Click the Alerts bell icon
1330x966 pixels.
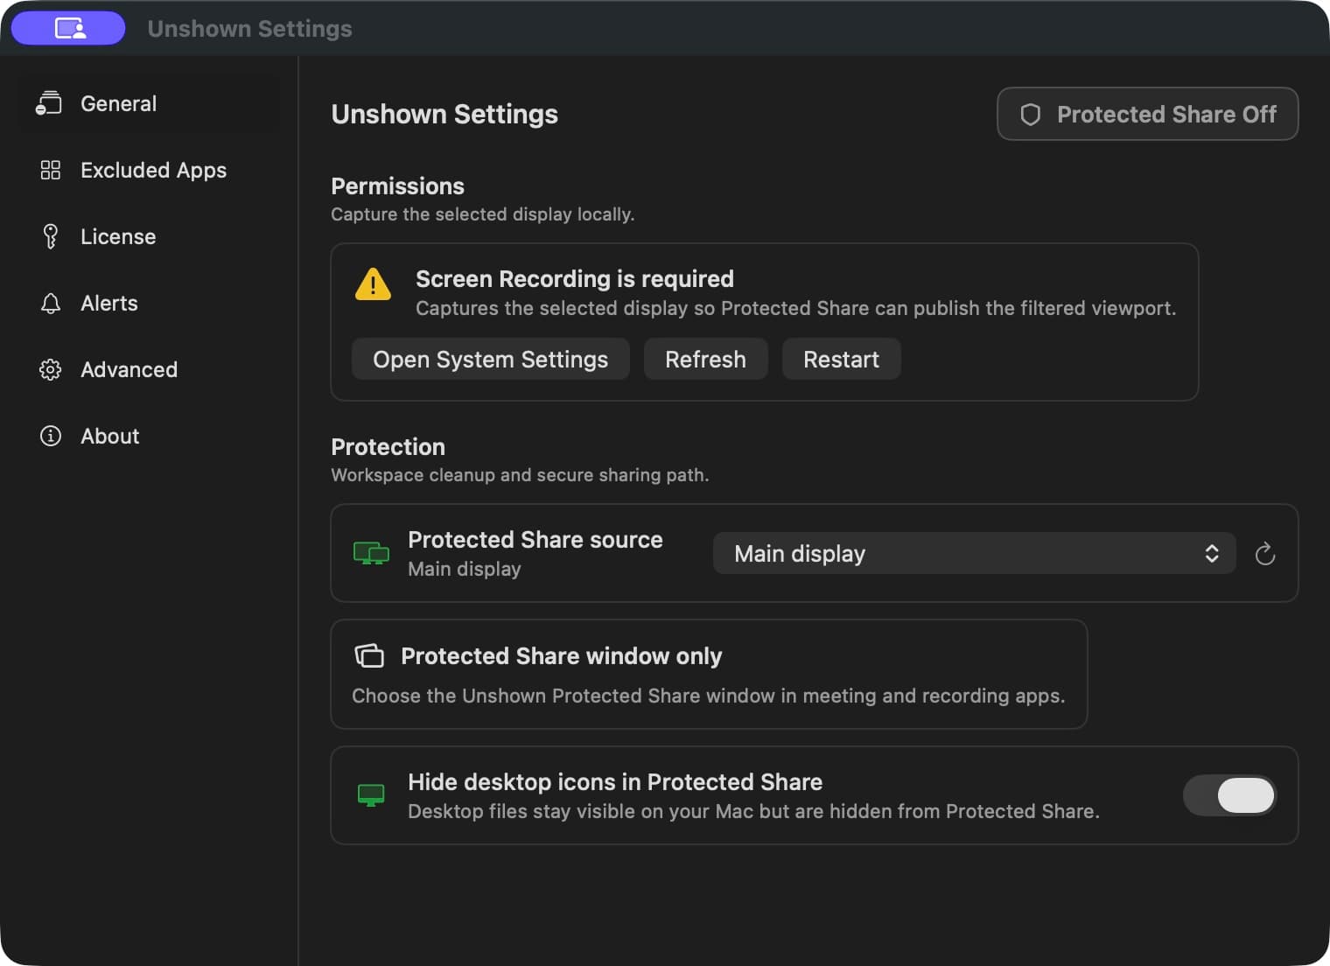[x=51, y=303]
